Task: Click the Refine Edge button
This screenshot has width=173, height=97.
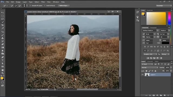Action: click(64, 6)
